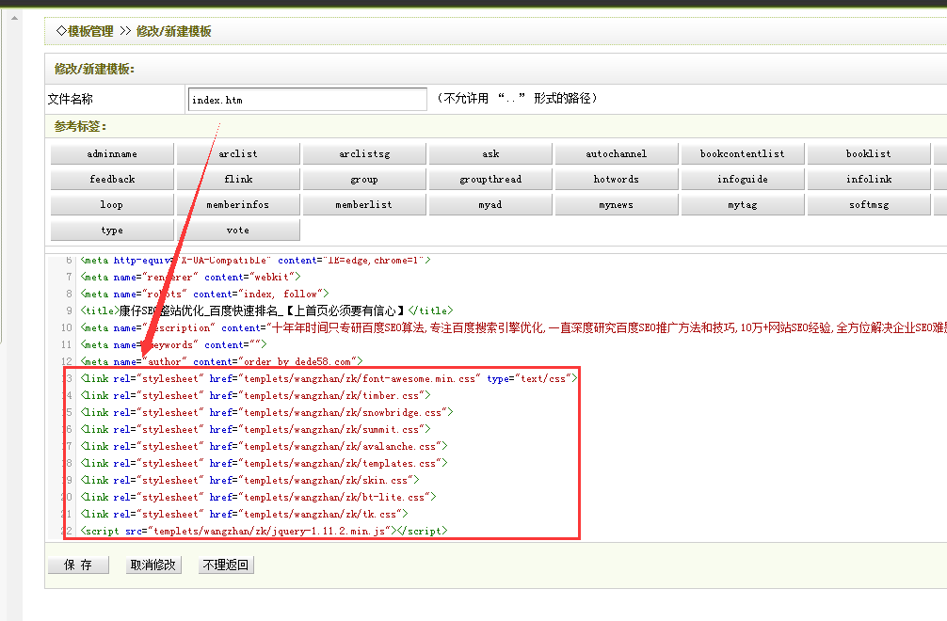The image size is (947, 621).
Task: Click the 参考标签 section heading
Action: pos(80,127)
